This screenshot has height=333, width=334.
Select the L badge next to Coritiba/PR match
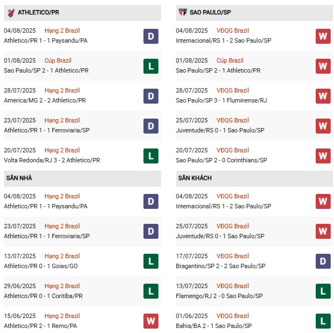(151, 291)
